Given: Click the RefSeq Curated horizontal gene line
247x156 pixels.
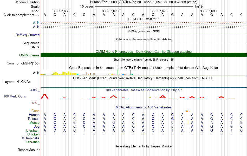Looking at the screenshot, I should click(144, 35).
